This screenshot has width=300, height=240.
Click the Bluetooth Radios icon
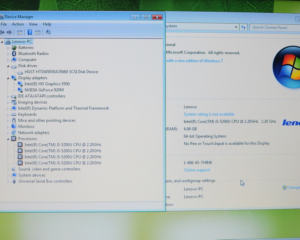pos(14,54)
